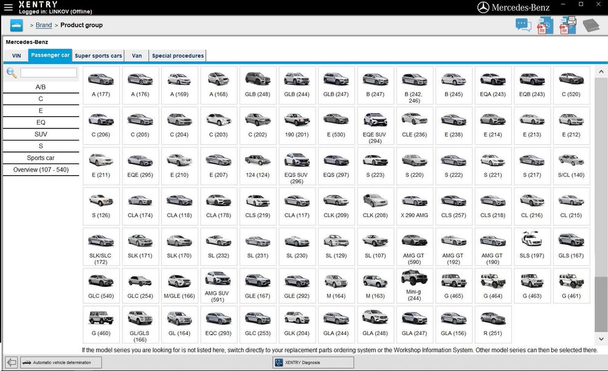Filter by the C class category
Screen dimensions: 608x371
tap(41, 99)
